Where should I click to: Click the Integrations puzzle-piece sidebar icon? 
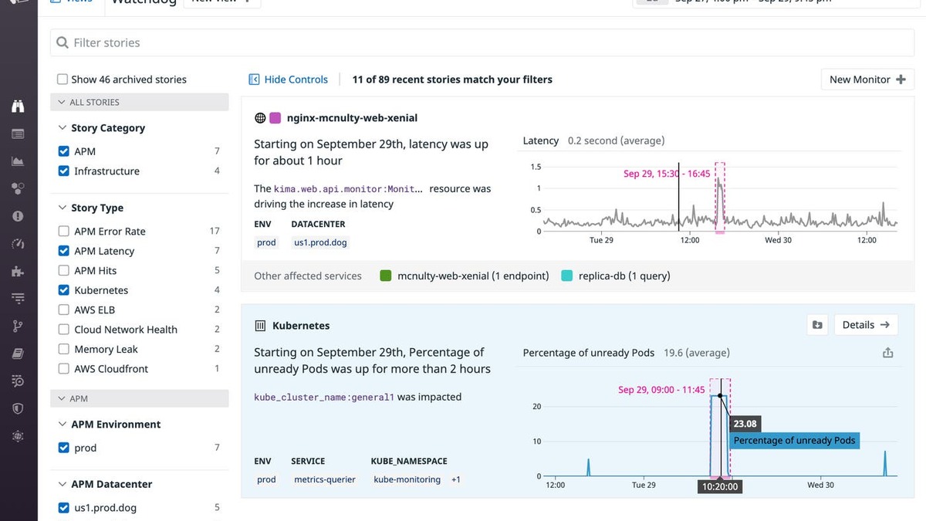(x=18, y=271)
